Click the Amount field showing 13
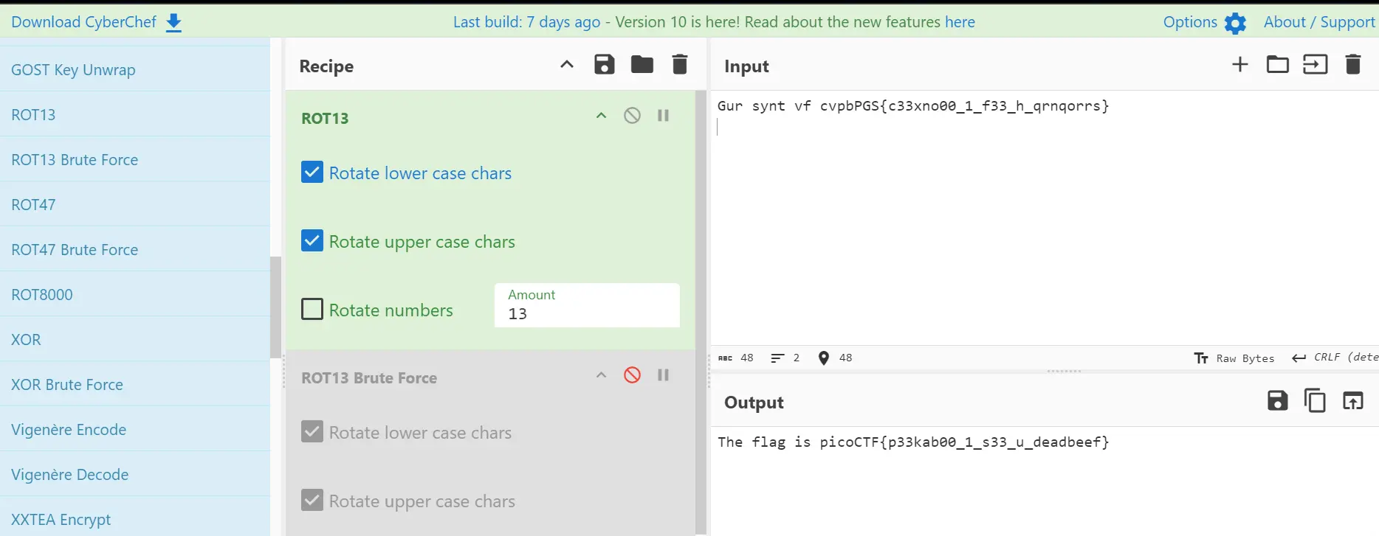1379x536 pixels. (587, 305)
